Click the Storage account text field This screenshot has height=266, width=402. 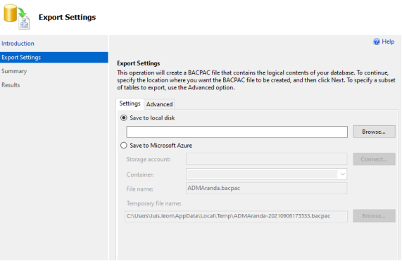(266, 159)
